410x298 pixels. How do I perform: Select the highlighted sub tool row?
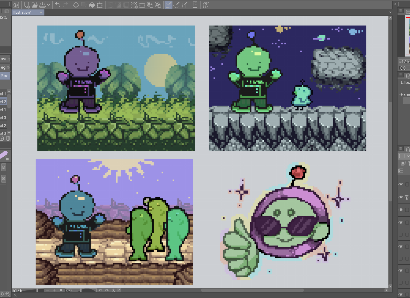click(x=3, y=102)
